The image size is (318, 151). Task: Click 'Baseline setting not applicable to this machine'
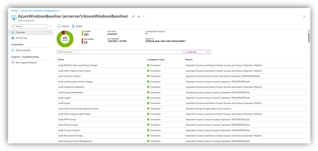pos(208,108)
